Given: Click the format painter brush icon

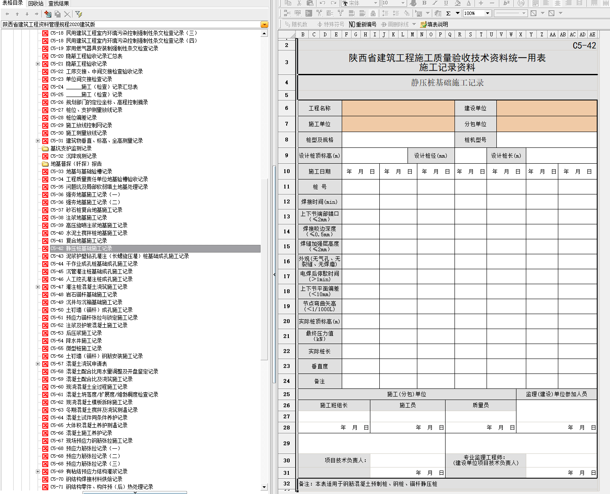Looking at the screenshot, I should pyautogui.click(x=413, y=3).
